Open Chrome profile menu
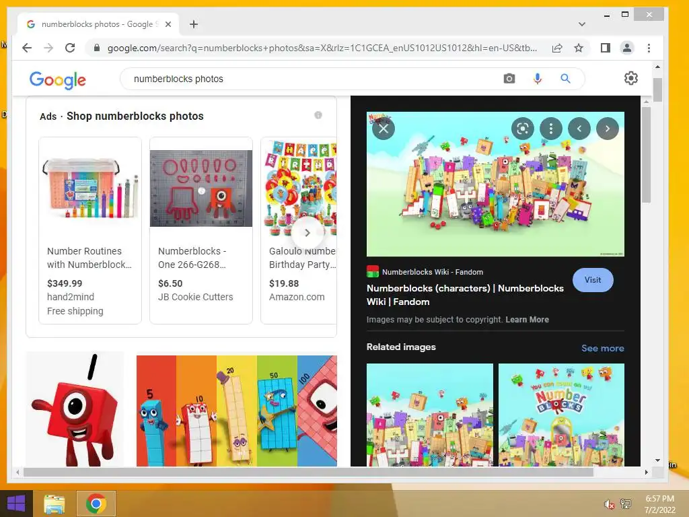 pos(627,48)
